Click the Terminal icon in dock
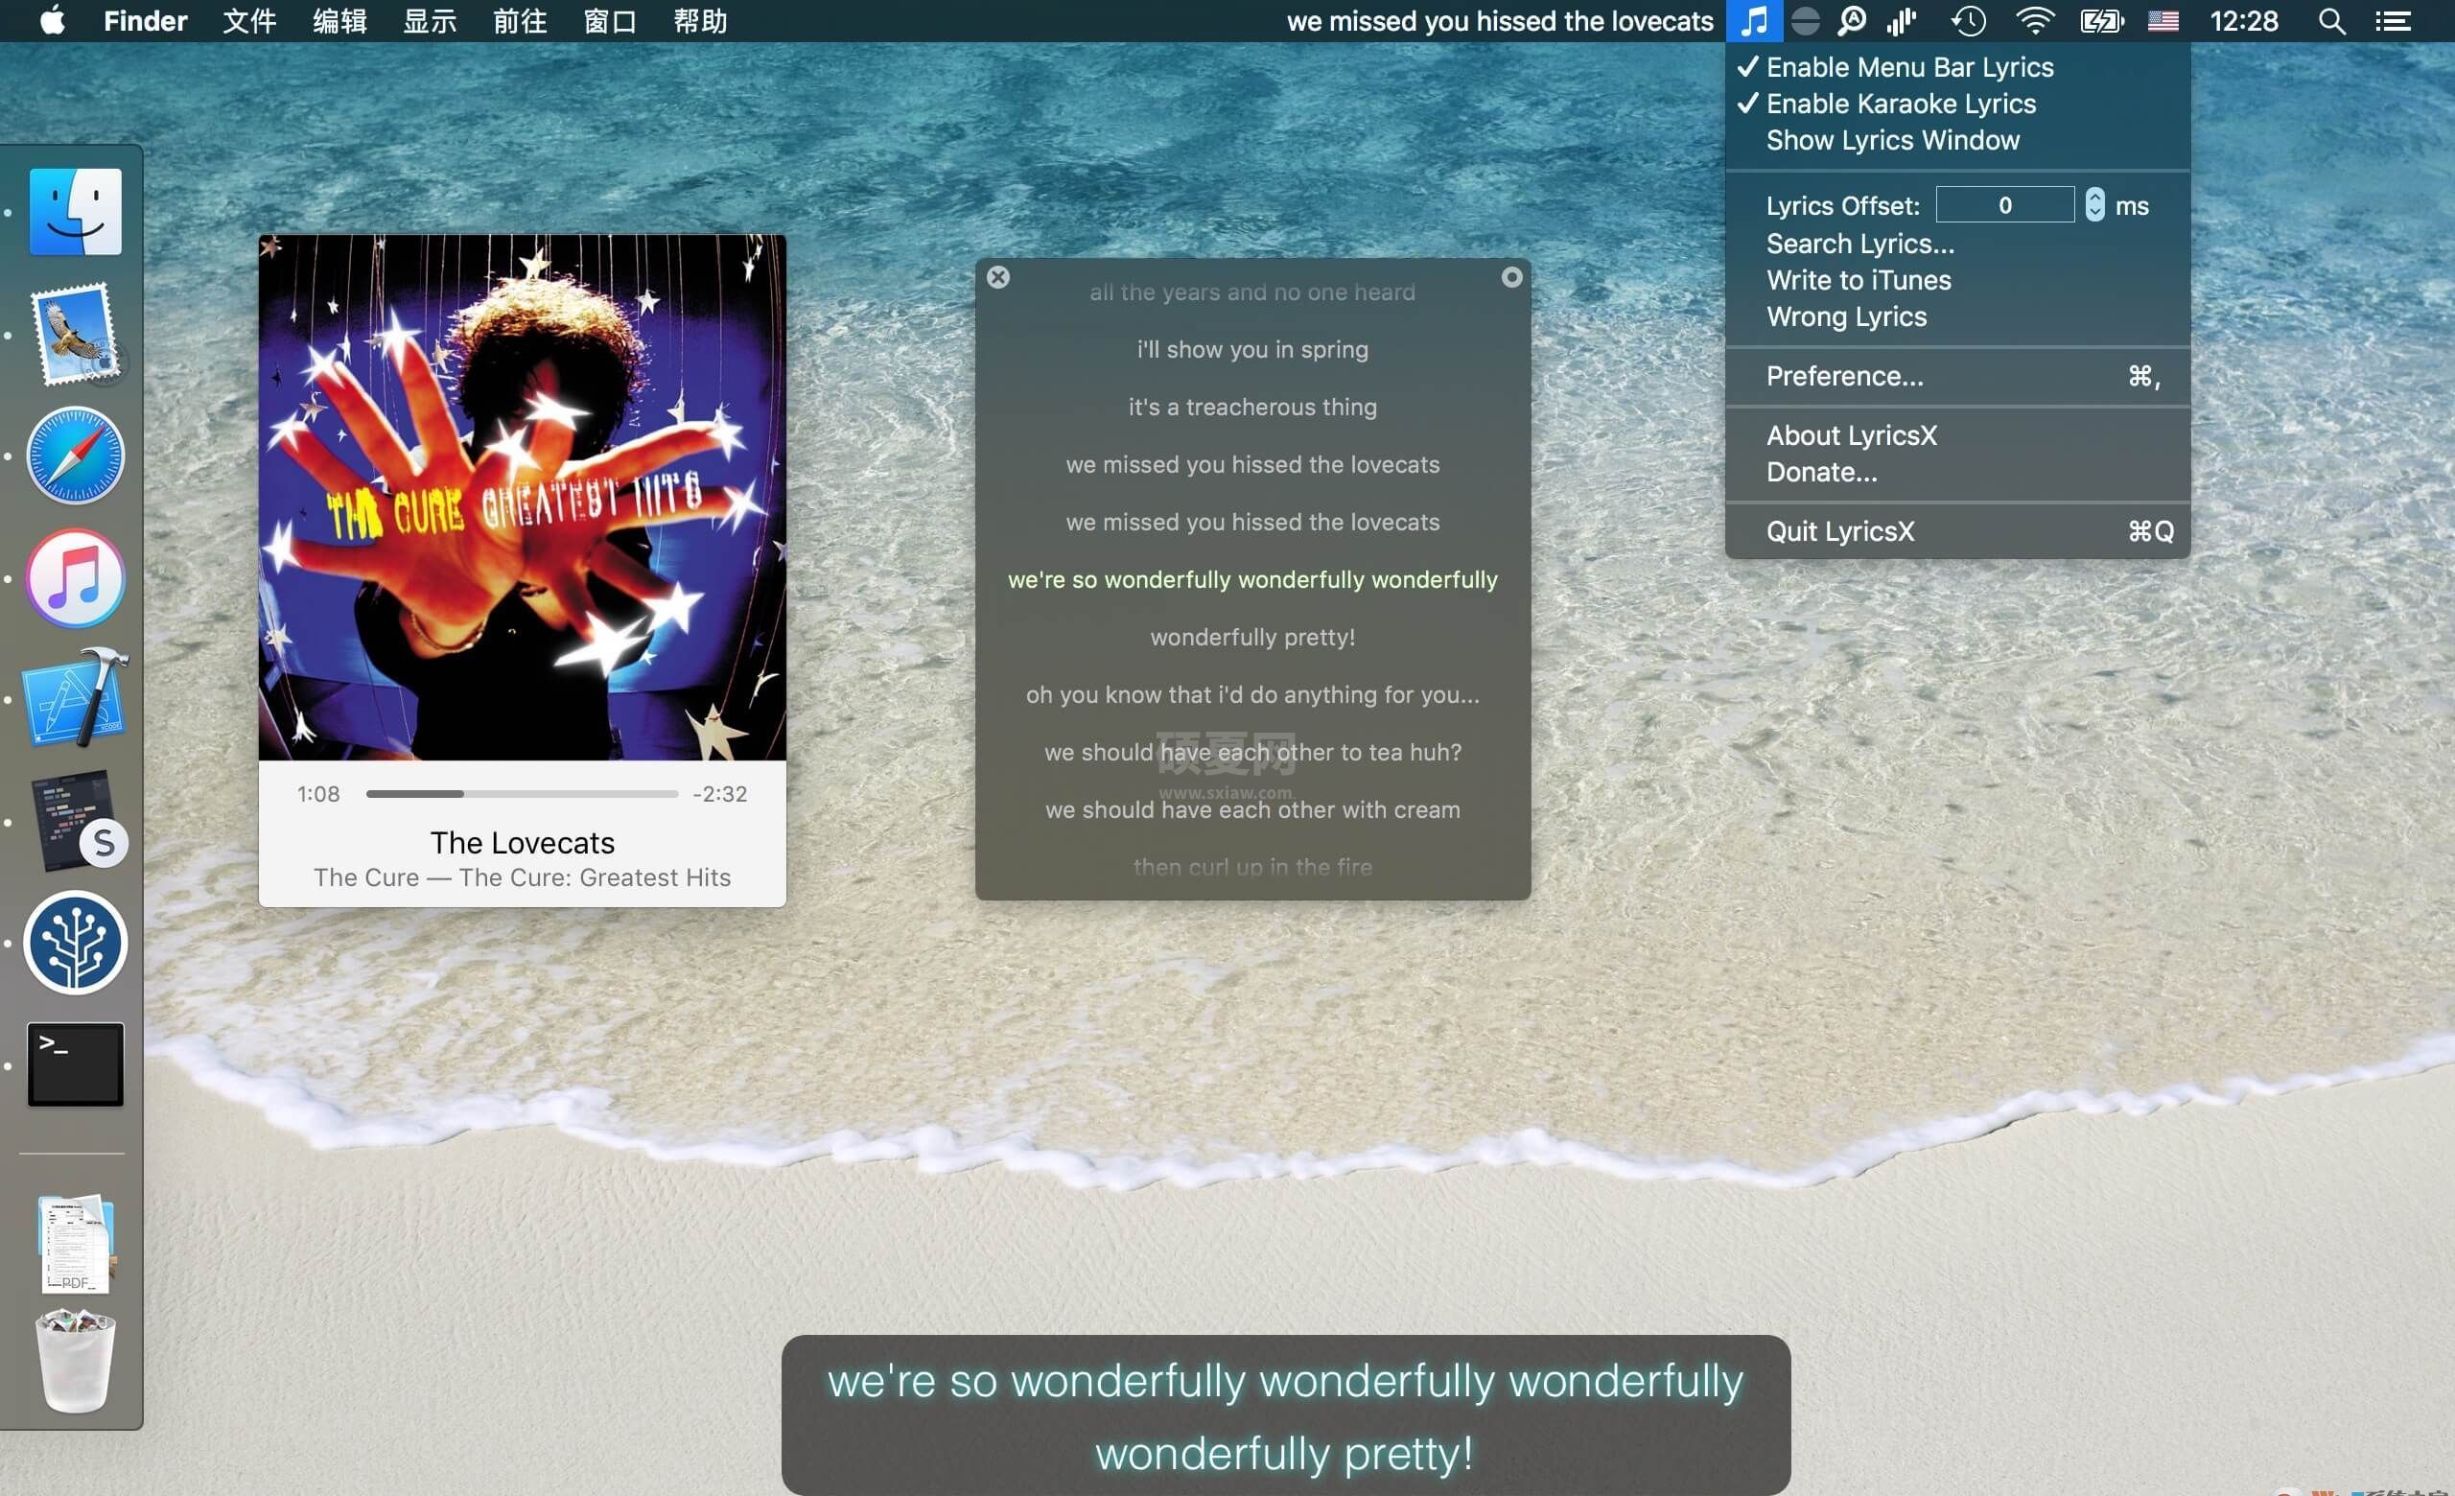 click(x=77, y=1064)
